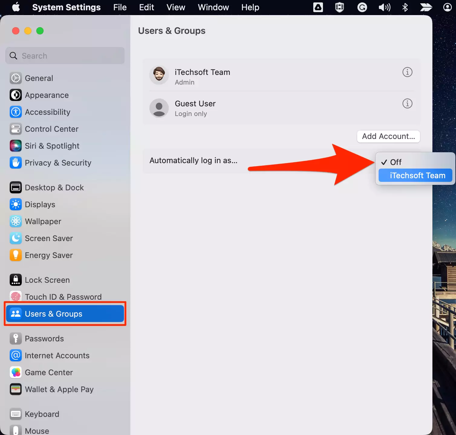This screenshot has width=456, height=435.
Task: Open the General settings icon
Action: coord(16,78)
